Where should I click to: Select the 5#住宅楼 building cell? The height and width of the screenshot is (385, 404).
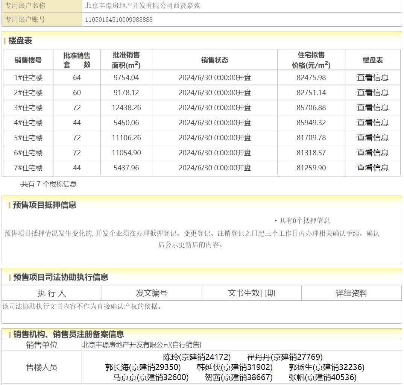pos(28,138)
